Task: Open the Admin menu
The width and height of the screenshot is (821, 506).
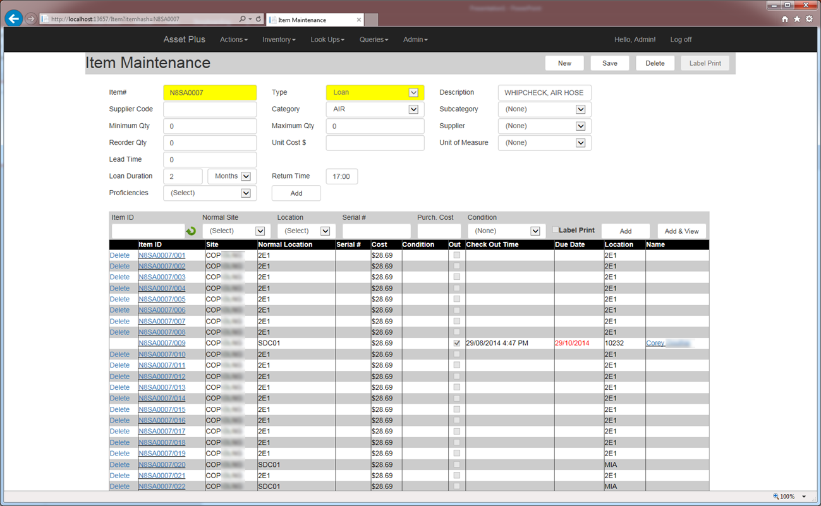Action: click(415, 39)
